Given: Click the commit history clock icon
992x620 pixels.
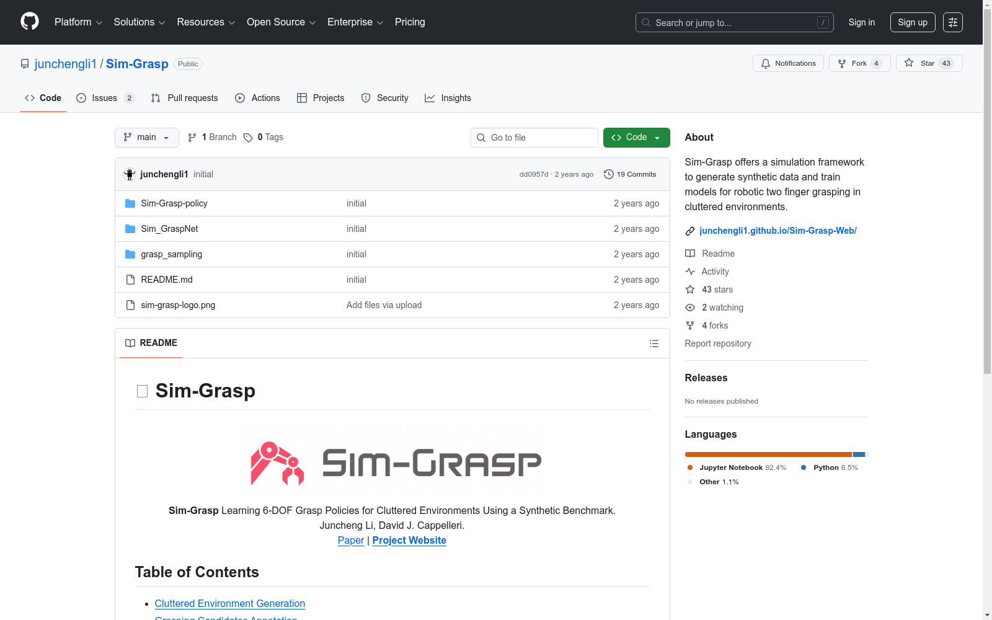Looking at the screenshot, I should pyautogui.click(x=609, y=174).
